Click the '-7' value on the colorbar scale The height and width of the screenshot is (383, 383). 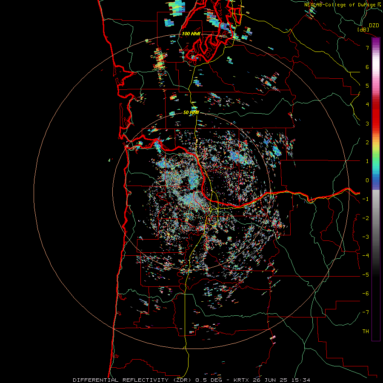coord(366,312)
